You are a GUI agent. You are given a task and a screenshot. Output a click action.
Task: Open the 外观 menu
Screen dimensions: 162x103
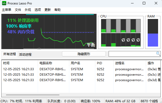click(x=28, y=10)
